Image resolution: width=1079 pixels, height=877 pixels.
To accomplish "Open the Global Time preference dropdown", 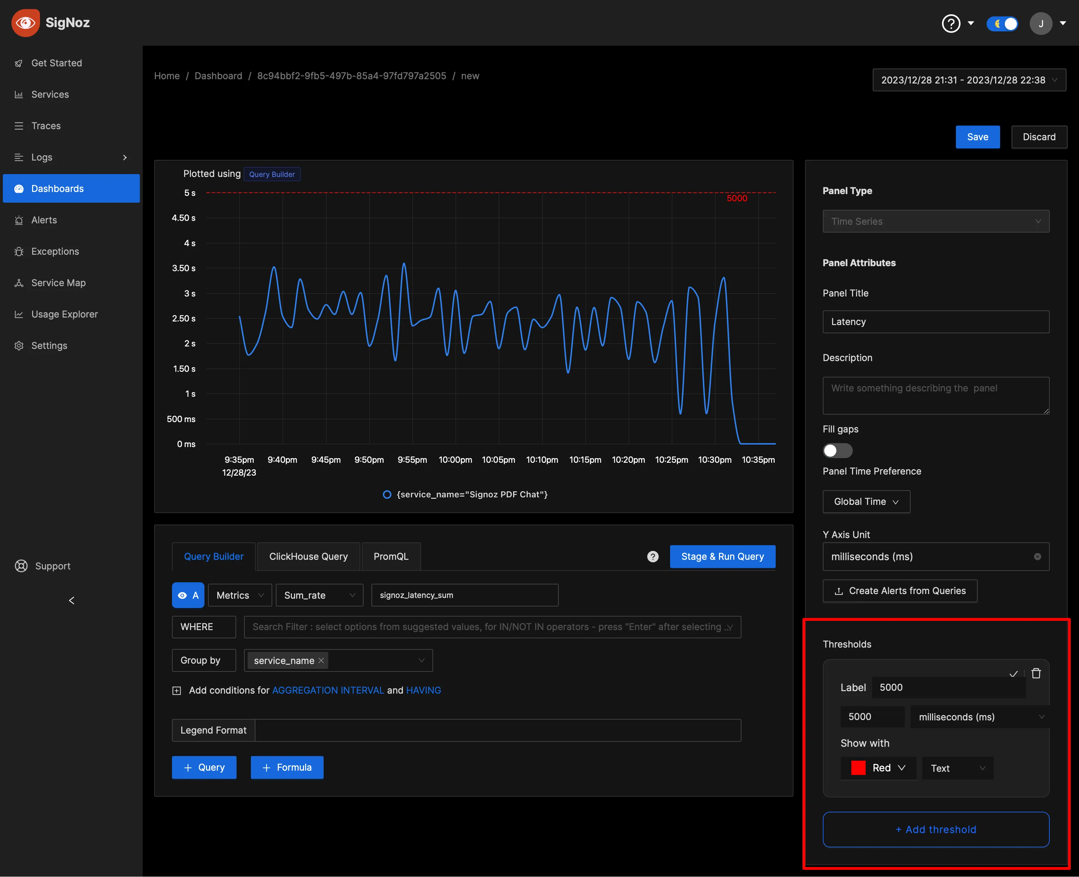I will 866,502.
